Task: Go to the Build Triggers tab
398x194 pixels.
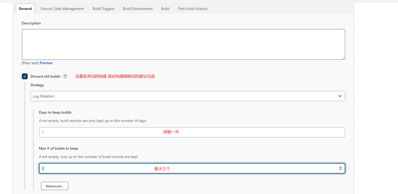Action: click(x=103, y=9)
